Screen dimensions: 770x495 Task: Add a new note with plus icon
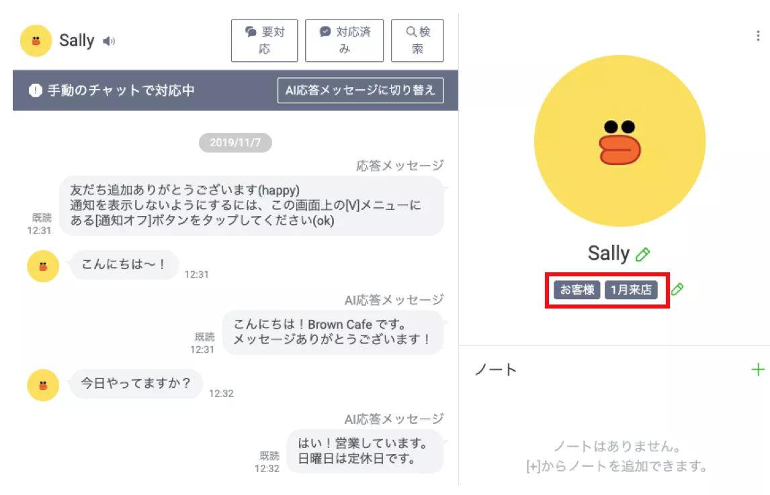click(758, 370)
